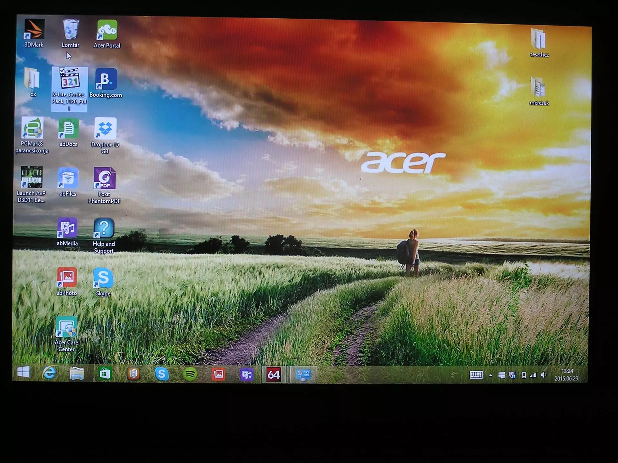The height and width of the screenshot is (463, 618).
Task: Open Spotify from the taskbar
Action: pos(190,374)
